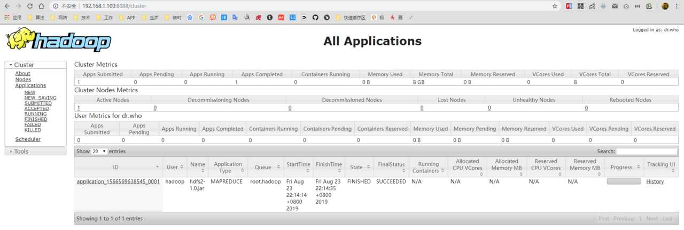Screen dimensions: 684x230
Task: Filter applications by RUNNING state
Action: (35, 114)
